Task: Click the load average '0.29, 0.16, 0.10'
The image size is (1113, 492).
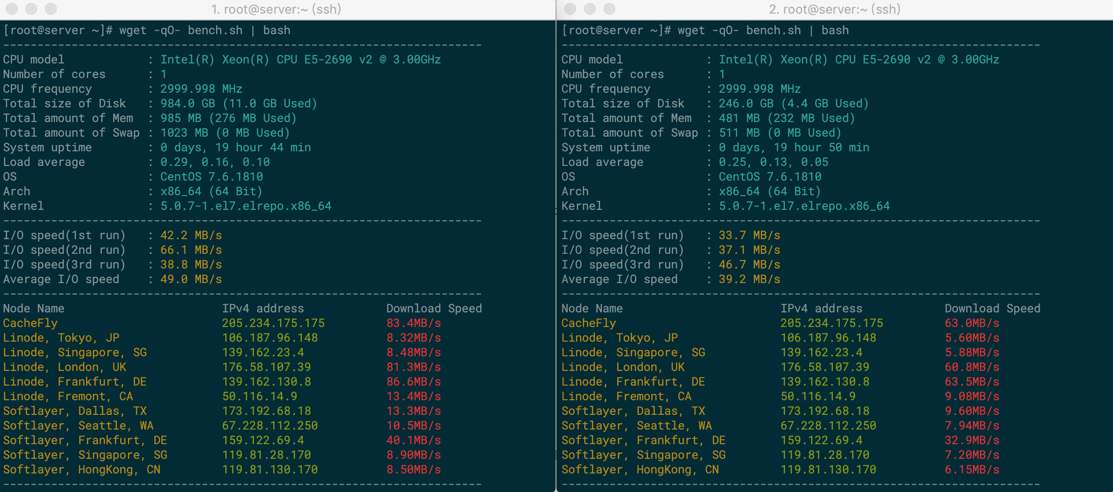Action: click(215, 162)
